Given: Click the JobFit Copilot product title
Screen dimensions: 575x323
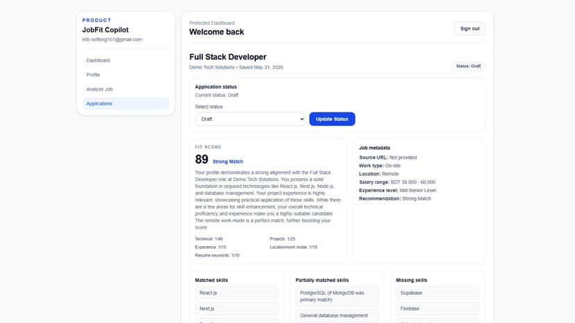Looking at the screenshot, I should coord(106,30).
